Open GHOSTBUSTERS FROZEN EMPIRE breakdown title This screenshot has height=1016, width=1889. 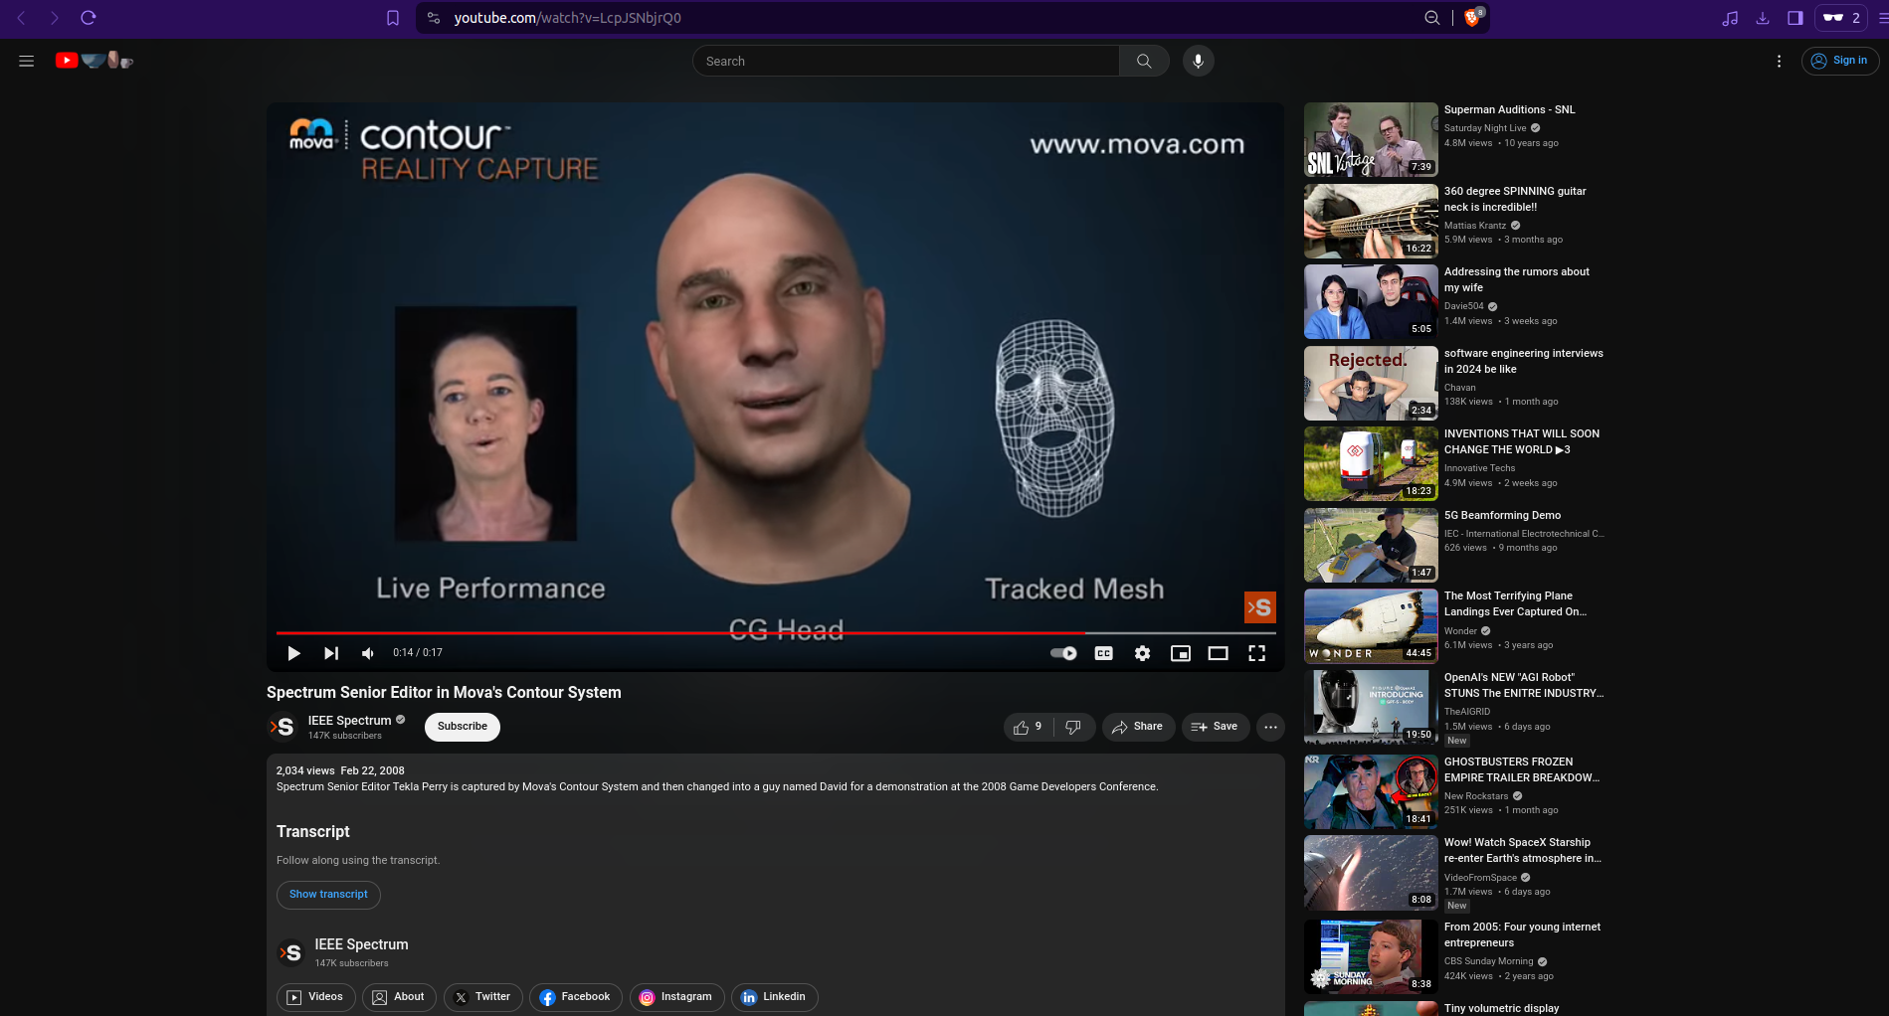(1521, 769)
